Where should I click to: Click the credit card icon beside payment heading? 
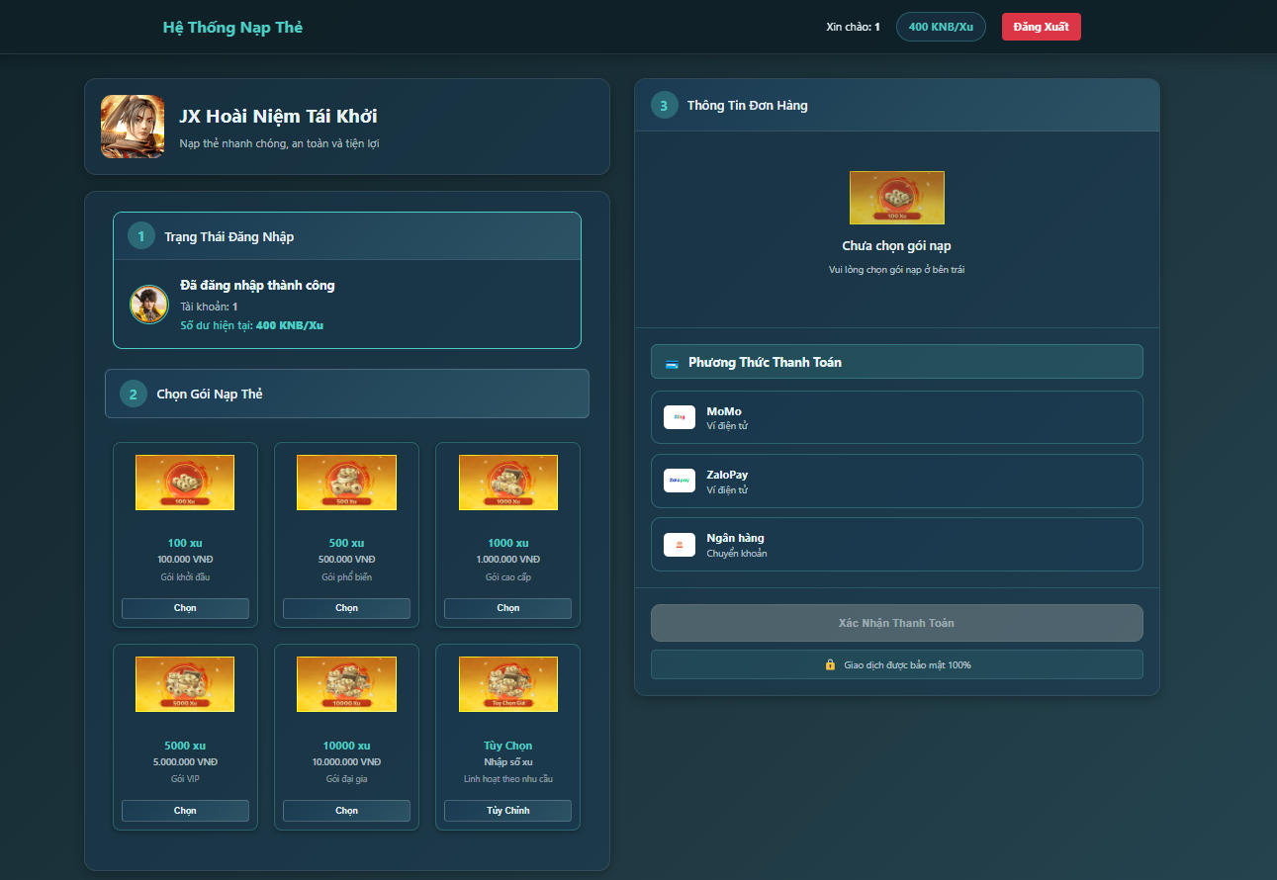pos(672,363)
